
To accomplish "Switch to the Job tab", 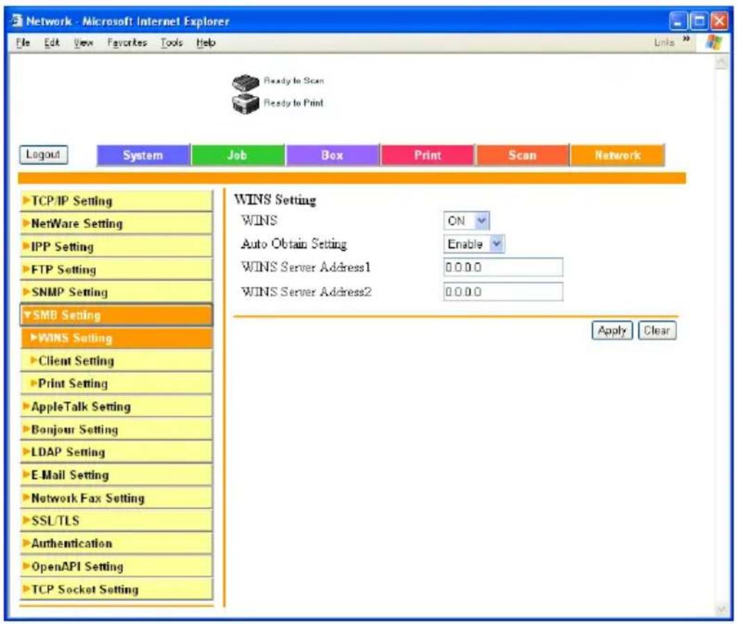I will [238, 156].
